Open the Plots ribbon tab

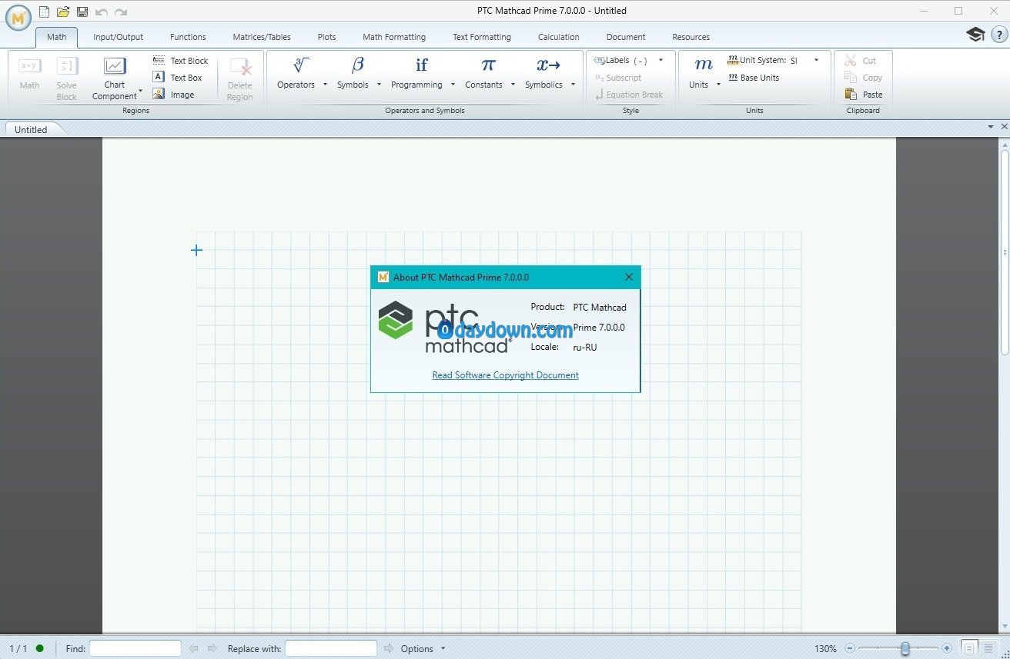click(326, 37)
